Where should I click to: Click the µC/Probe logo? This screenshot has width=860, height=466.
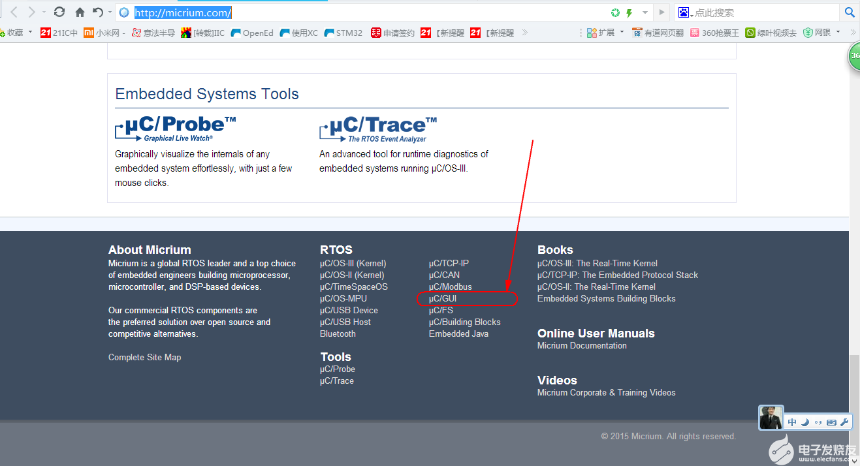tap(176, 129)
